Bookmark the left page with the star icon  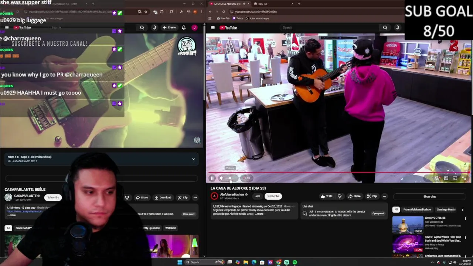pos(146,12)
